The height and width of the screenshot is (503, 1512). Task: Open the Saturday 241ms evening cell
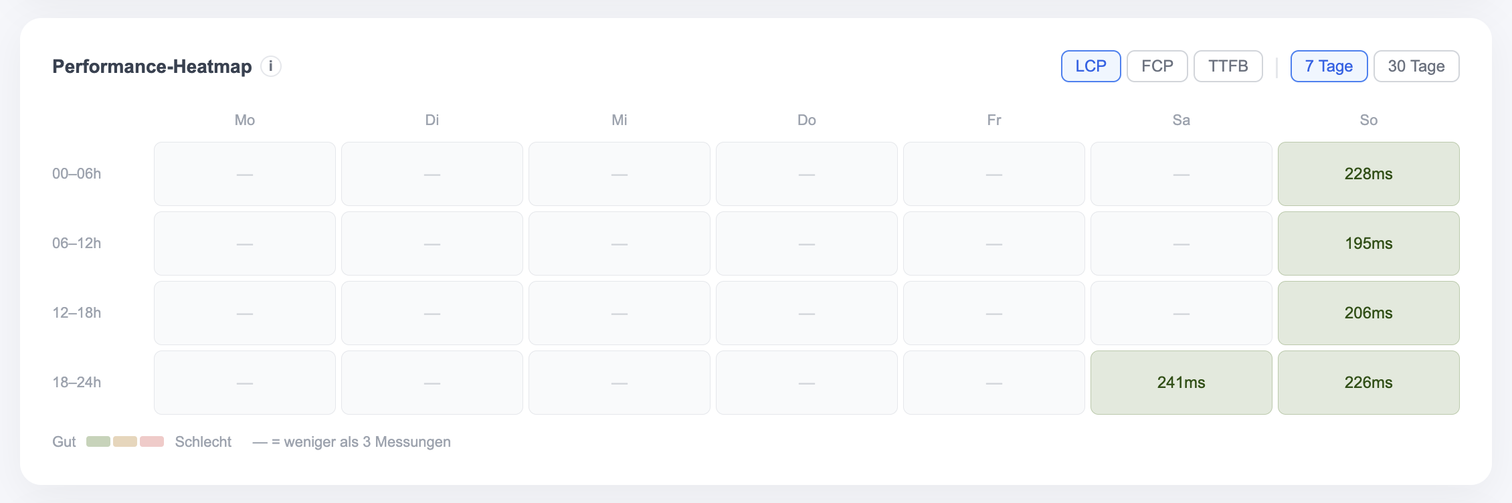pyautogui.click(x=1181, y=382)
